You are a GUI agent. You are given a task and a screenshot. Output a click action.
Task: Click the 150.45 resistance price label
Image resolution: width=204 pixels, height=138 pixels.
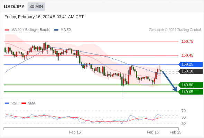(187, 55)
